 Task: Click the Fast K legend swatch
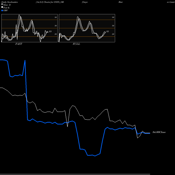point(2,7)
